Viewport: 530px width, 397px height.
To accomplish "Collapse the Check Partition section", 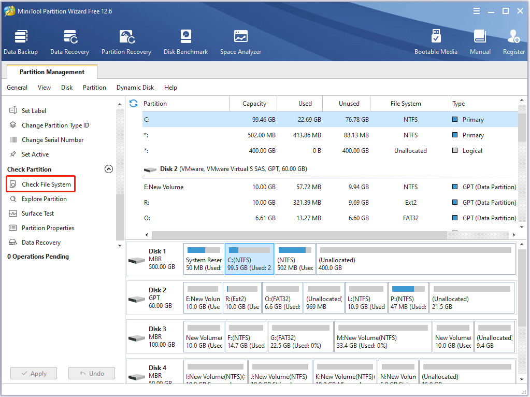I will tap(109, 168).
